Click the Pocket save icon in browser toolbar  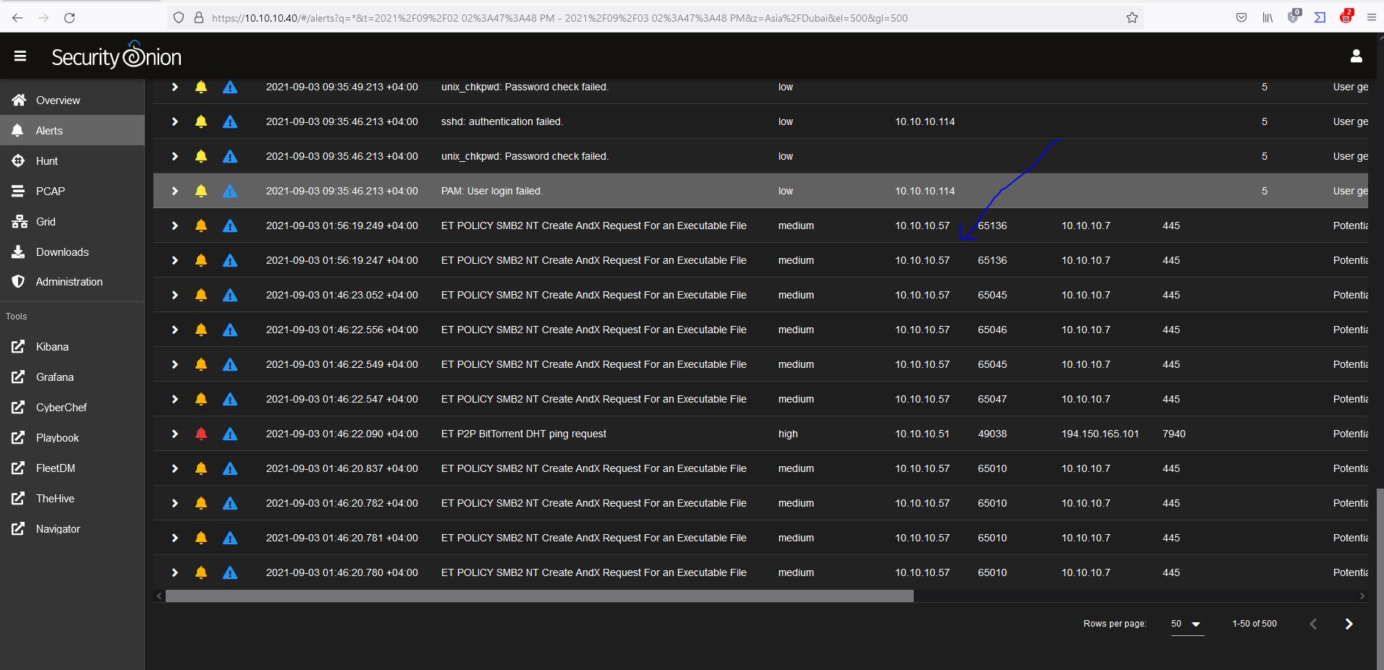coord(1241,17)
